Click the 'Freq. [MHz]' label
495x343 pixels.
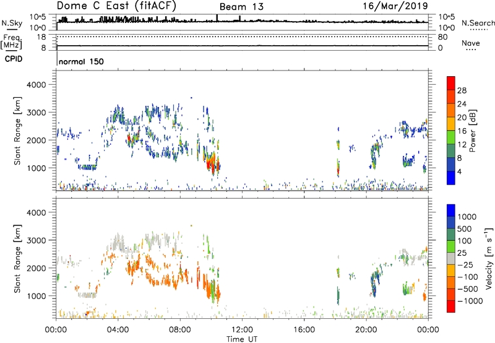point(12,42)
